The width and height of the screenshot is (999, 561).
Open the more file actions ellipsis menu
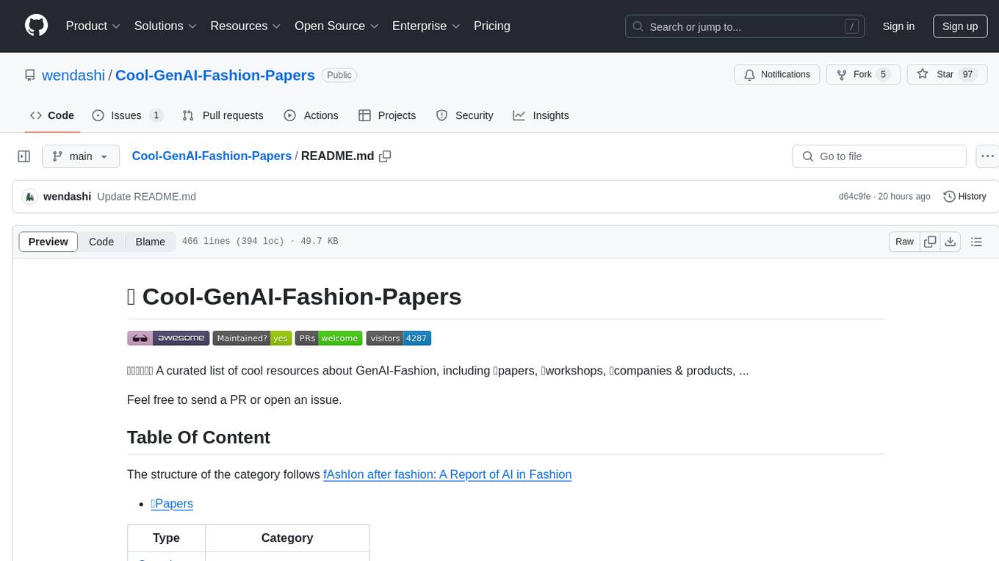pyautogui.click(x=987, y=156)
